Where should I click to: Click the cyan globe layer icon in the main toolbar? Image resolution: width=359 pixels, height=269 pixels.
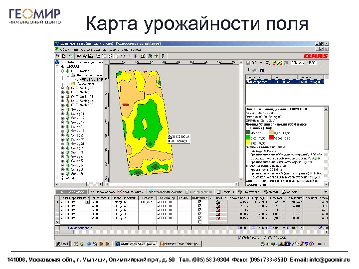point(71,56)
